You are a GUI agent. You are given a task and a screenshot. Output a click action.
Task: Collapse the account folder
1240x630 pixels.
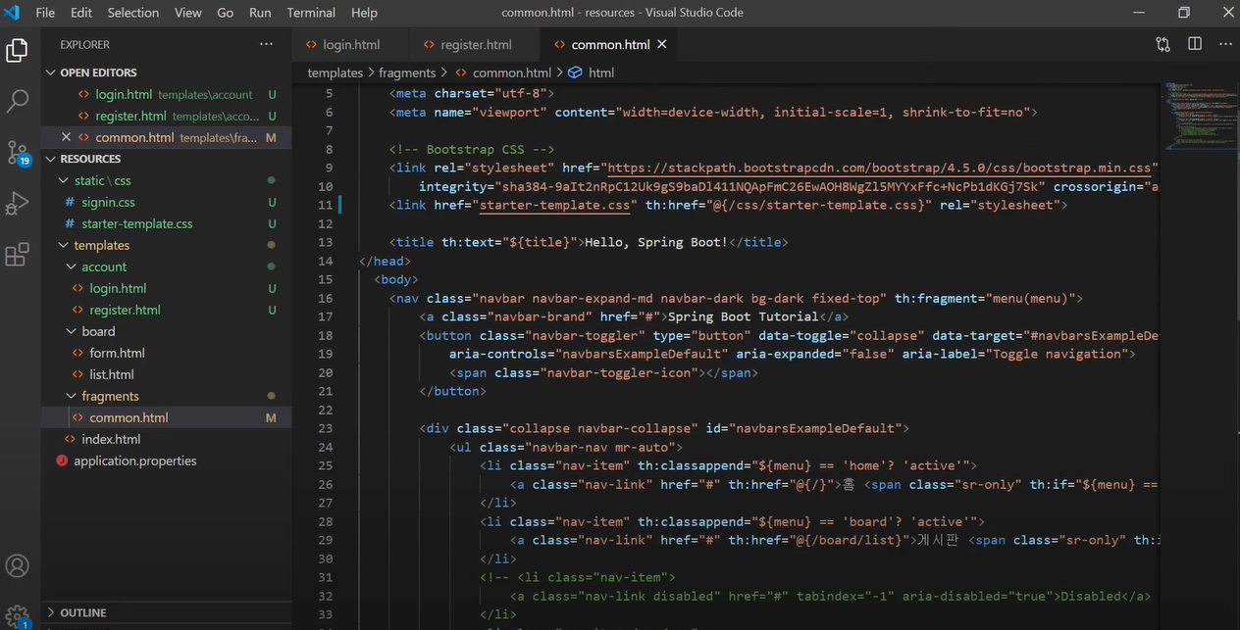[x=104, y=267]
